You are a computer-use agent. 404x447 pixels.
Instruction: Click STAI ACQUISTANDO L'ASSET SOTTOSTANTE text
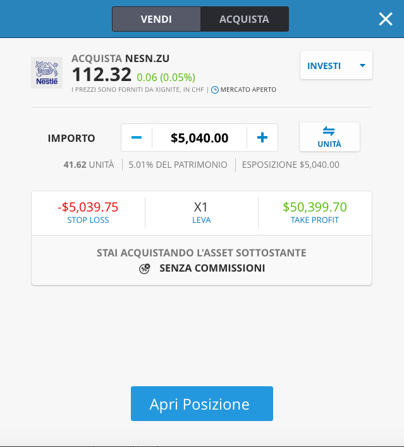202,253
